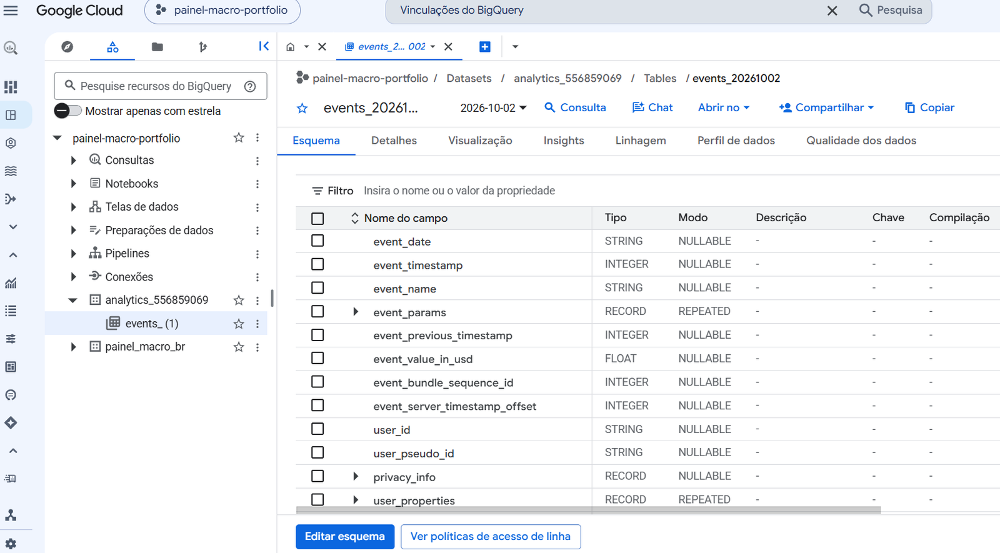1000x553 pixels.
Task: Collapse the analytics_556859069 dataset tree
Action: [x=72, y=300]
